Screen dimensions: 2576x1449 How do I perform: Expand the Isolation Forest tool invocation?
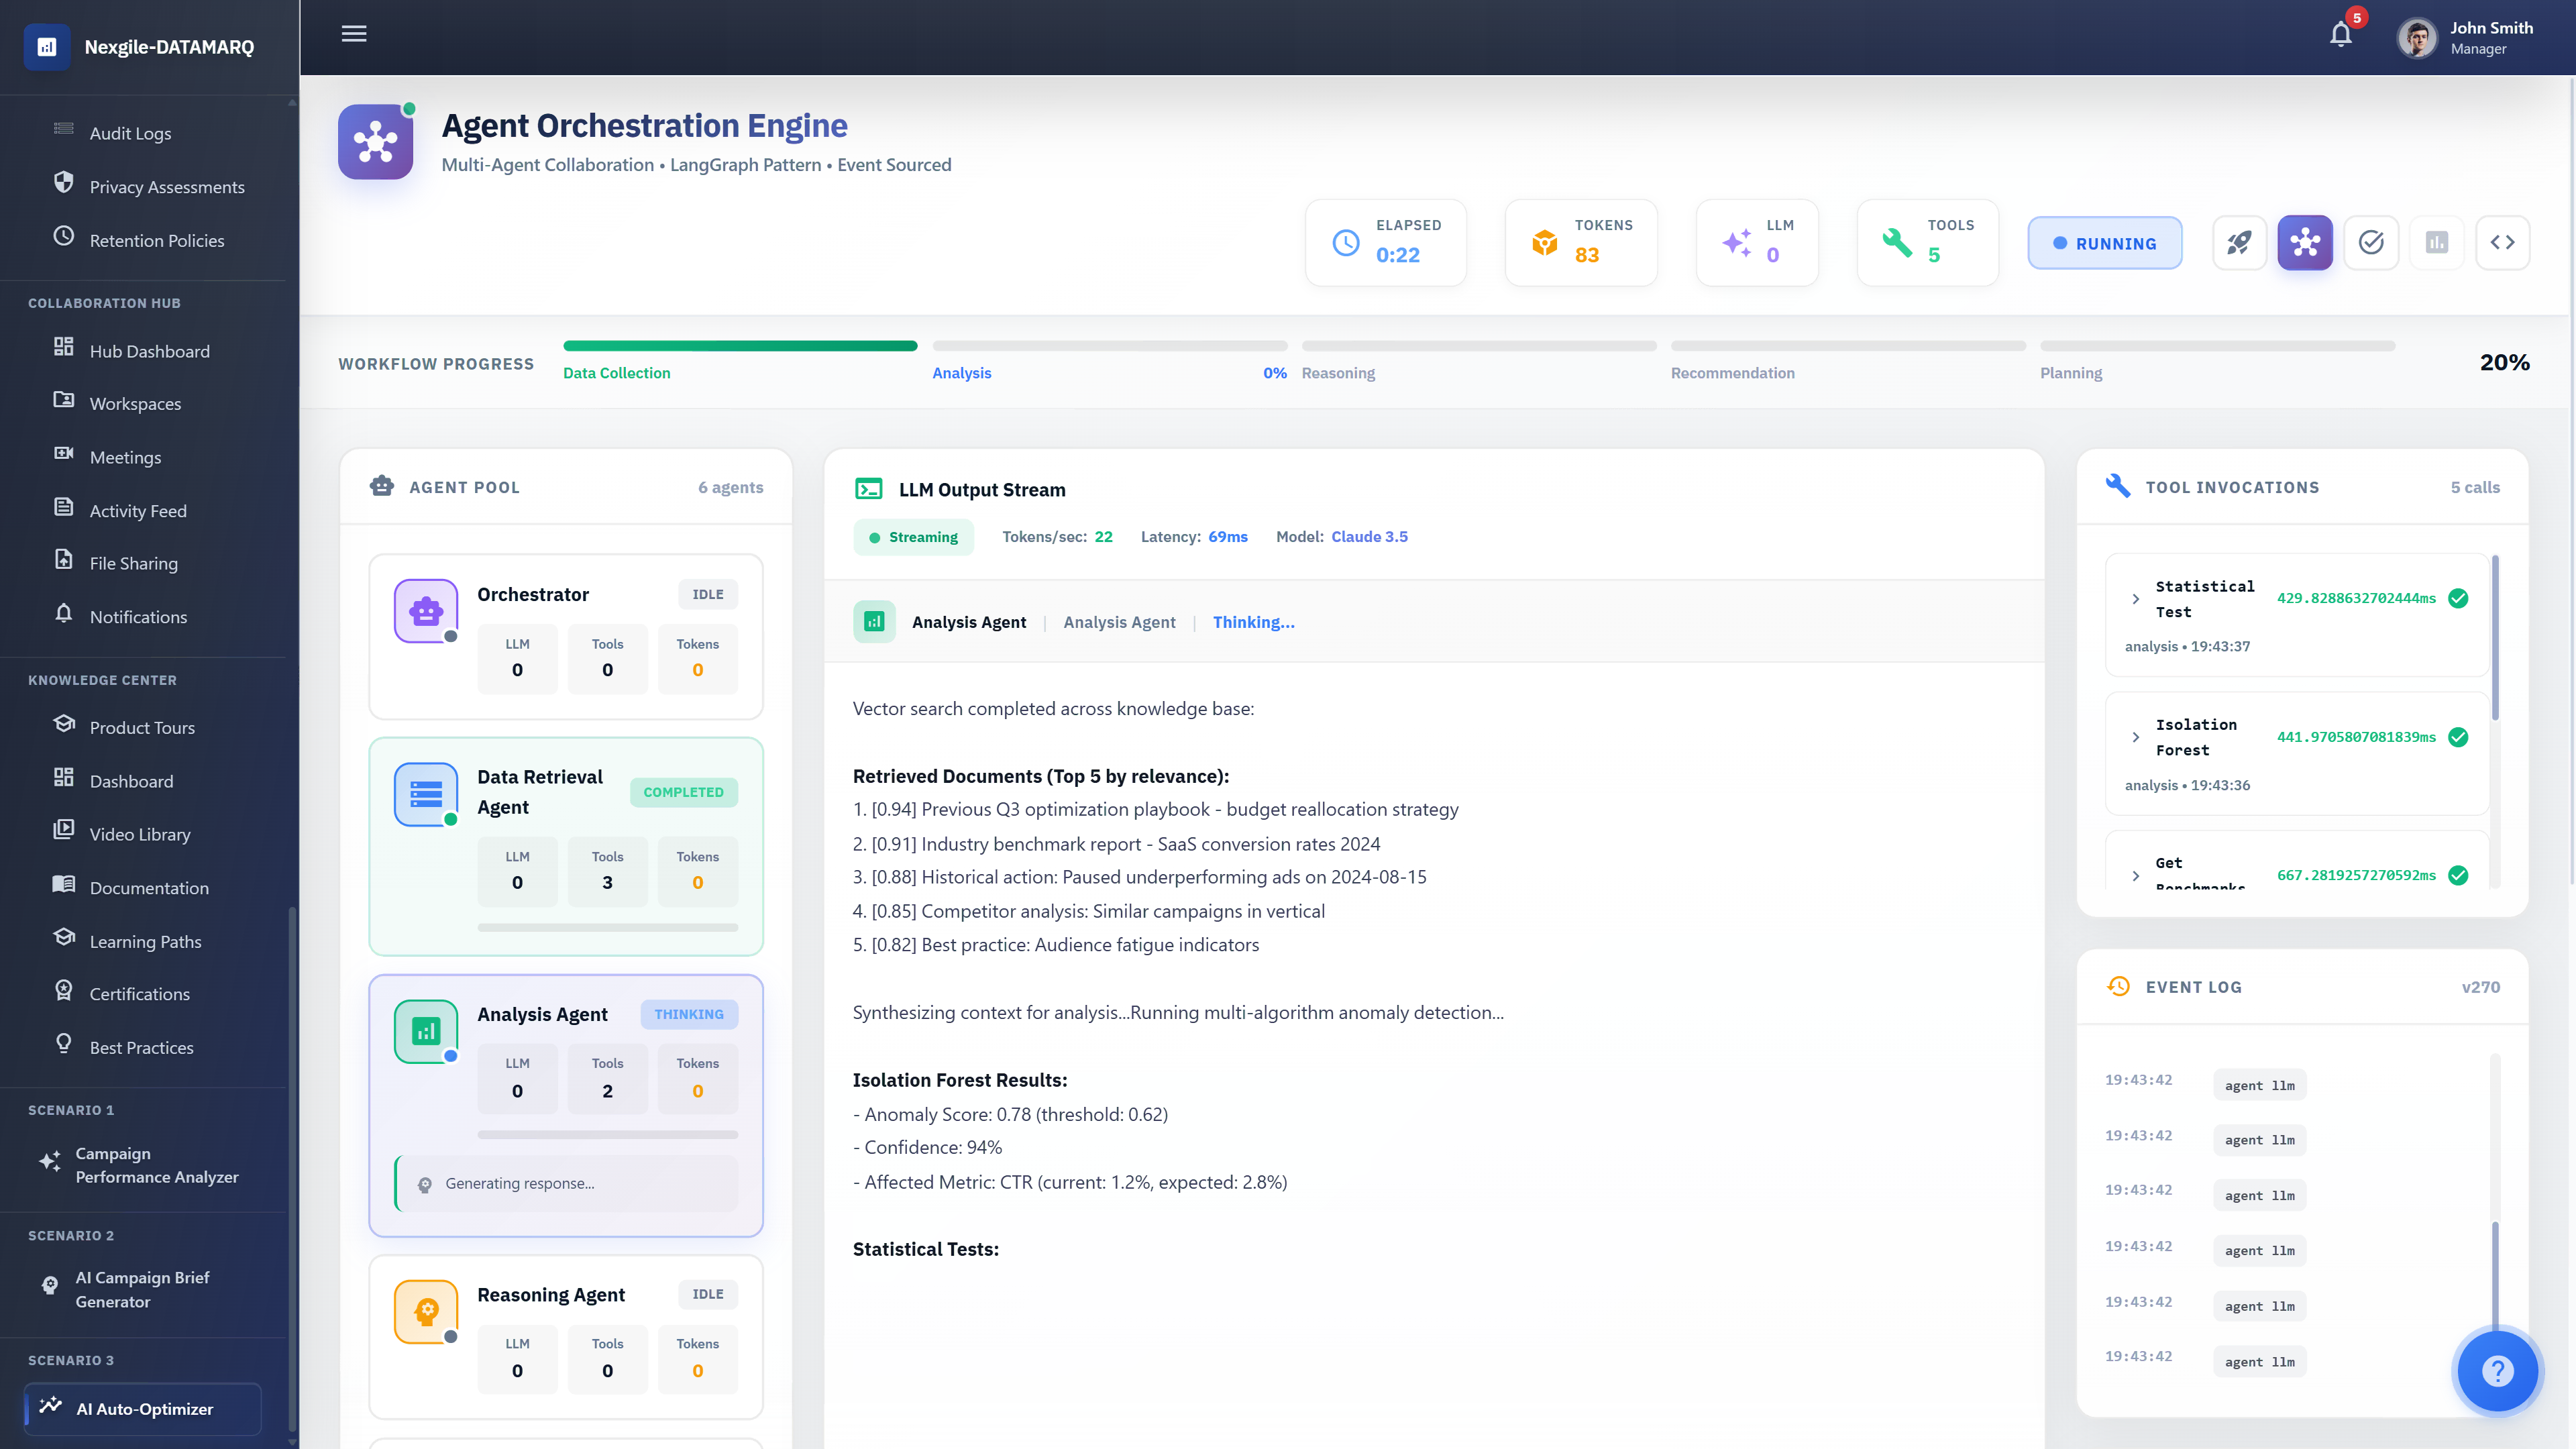(2137, 737)
